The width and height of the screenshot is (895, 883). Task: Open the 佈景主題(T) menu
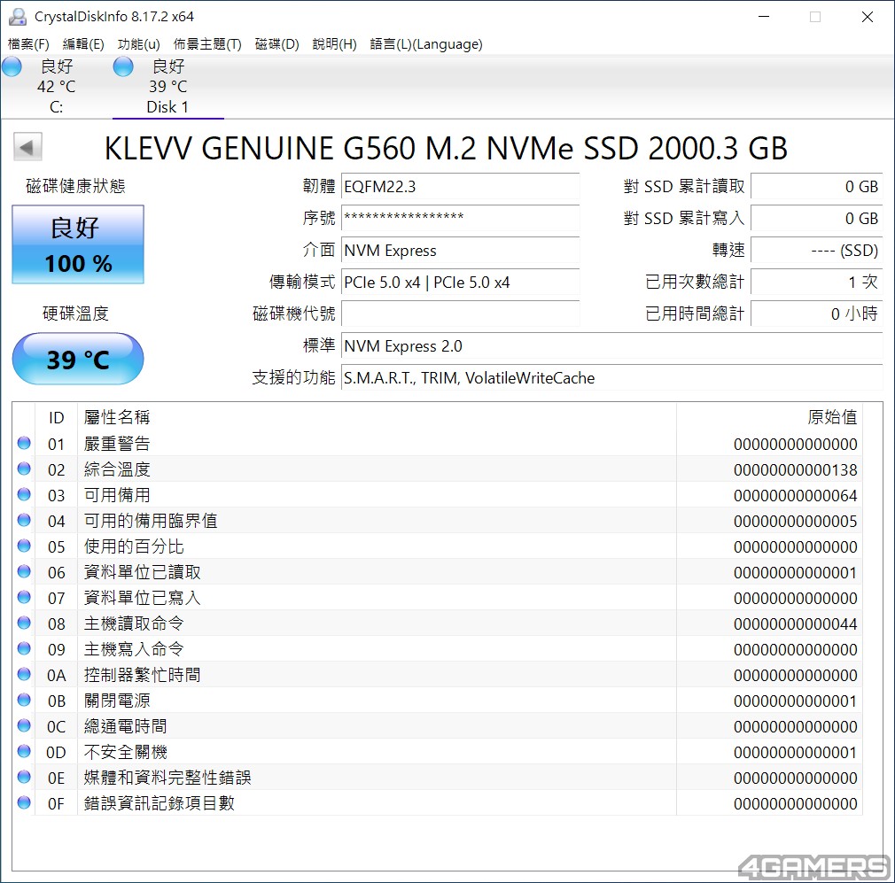tap(207, 44)
